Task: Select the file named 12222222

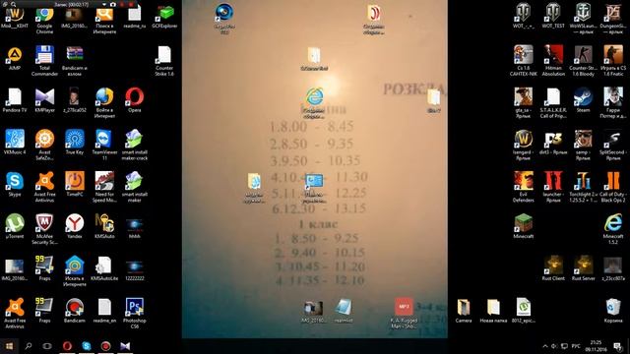Action: [135, 268]
